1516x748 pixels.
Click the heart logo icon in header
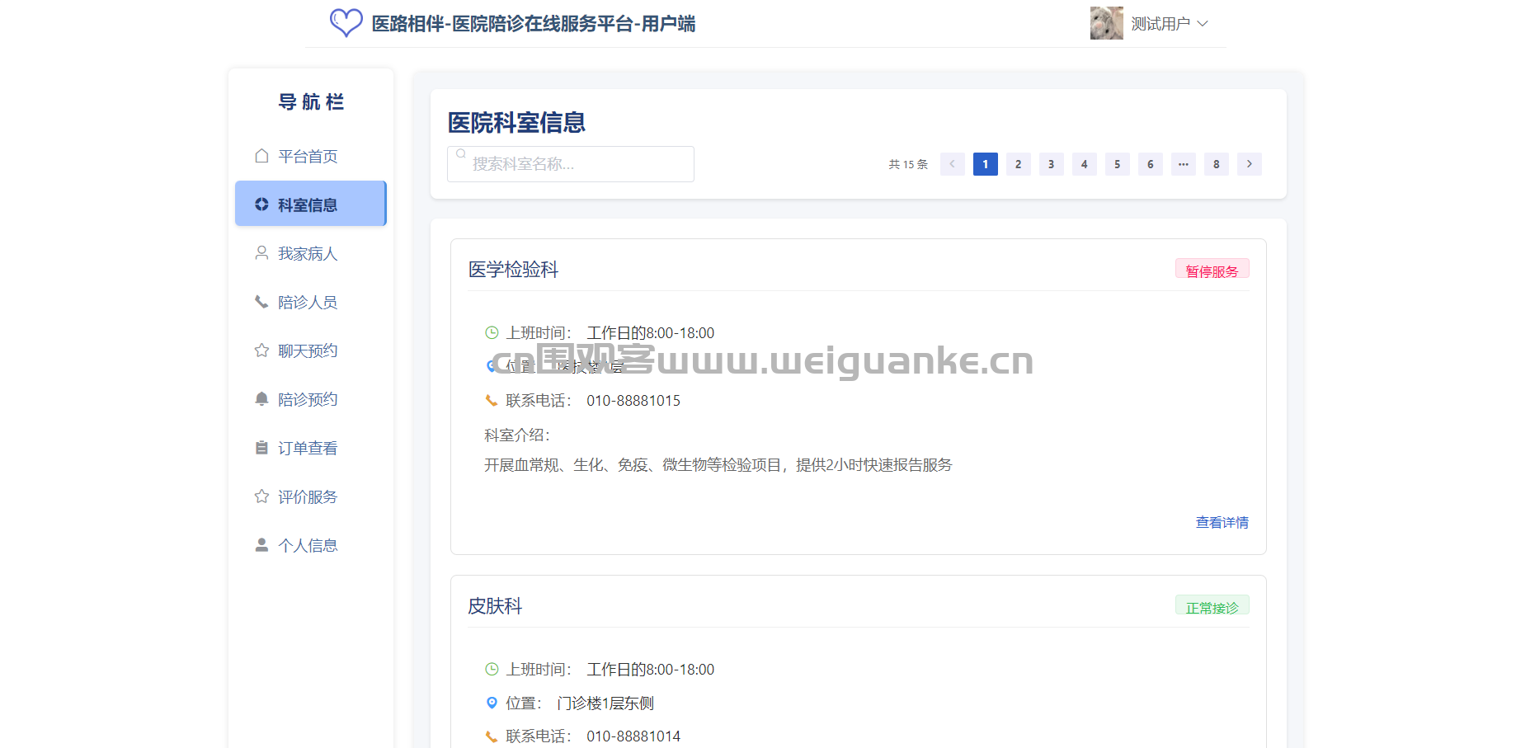click(346, 23)
